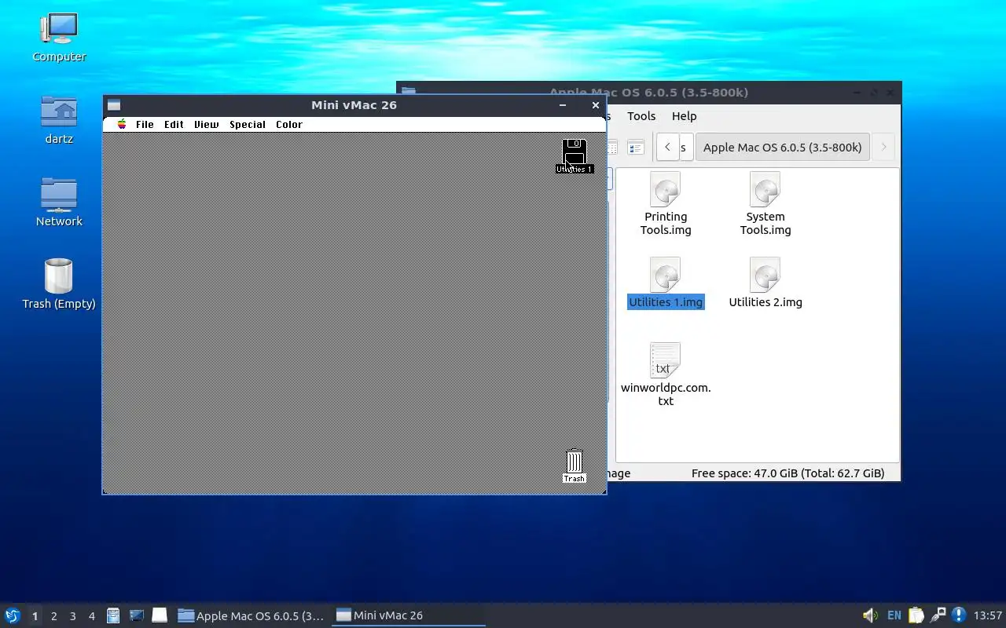Switch to Mini vMac 26 taskbar entry
1006x628 pixels.
click(x=409, y=615)
